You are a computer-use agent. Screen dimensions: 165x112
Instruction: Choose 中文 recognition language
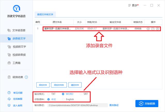coord(52,99)
